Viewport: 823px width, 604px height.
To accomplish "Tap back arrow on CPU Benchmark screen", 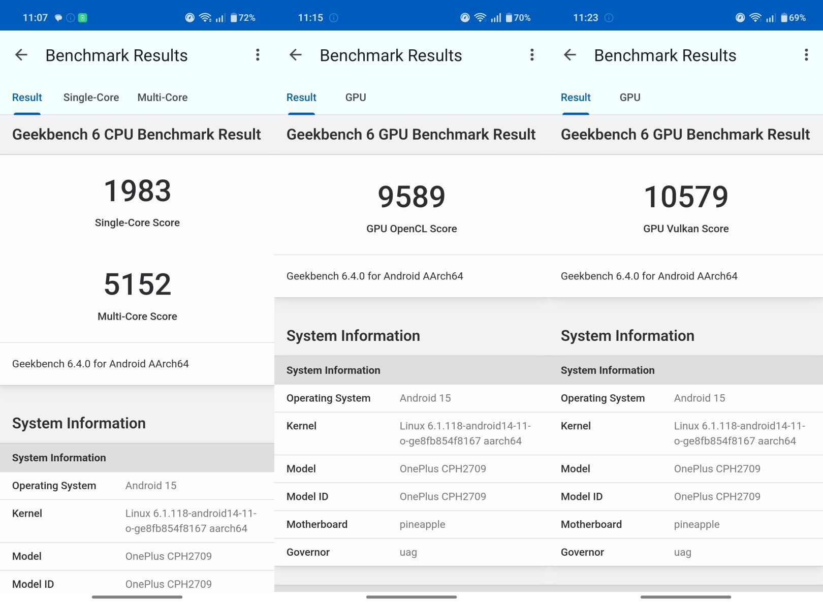I will click(21, 55).
